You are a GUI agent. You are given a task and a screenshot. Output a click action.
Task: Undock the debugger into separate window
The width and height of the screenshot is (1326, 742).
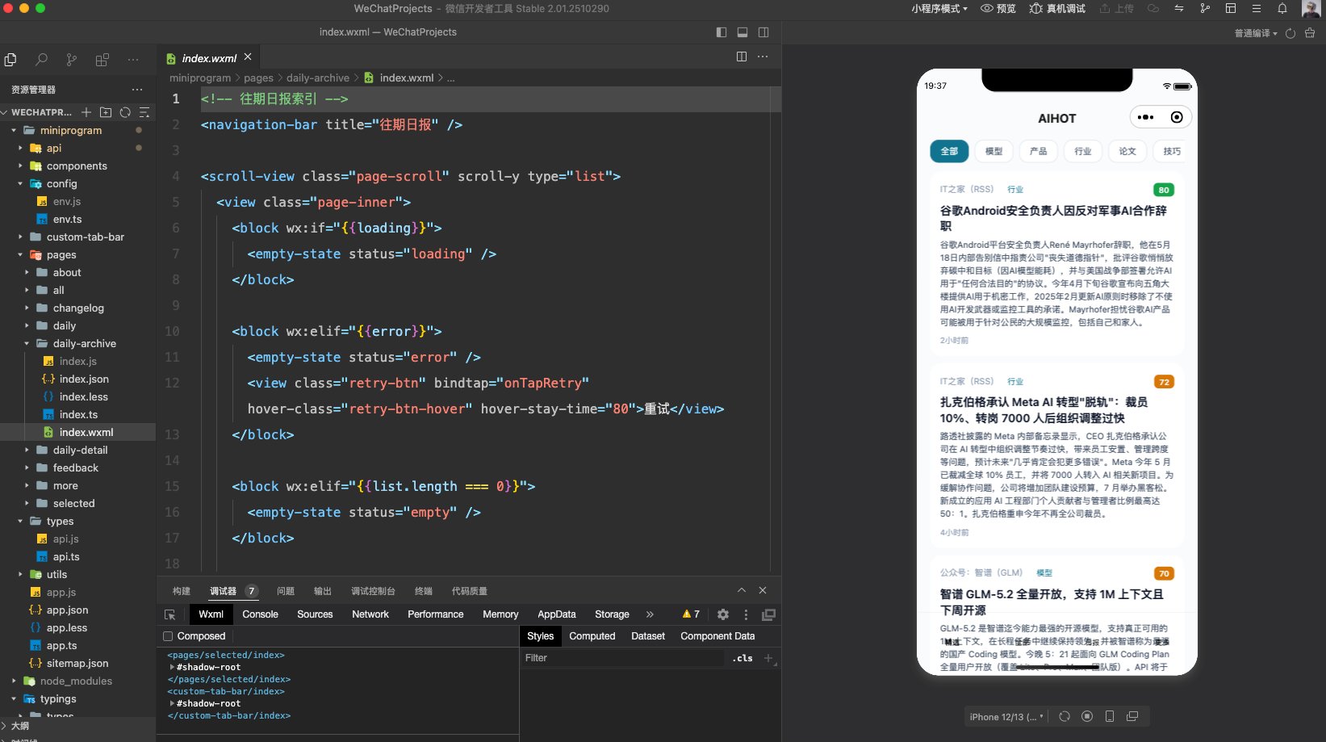(x=768, y=614)
